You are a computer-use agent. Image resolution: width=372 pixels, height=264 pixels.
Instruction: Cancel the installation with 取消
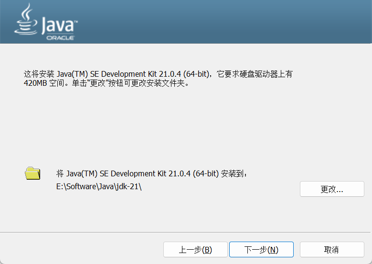(x=331, y=250)
